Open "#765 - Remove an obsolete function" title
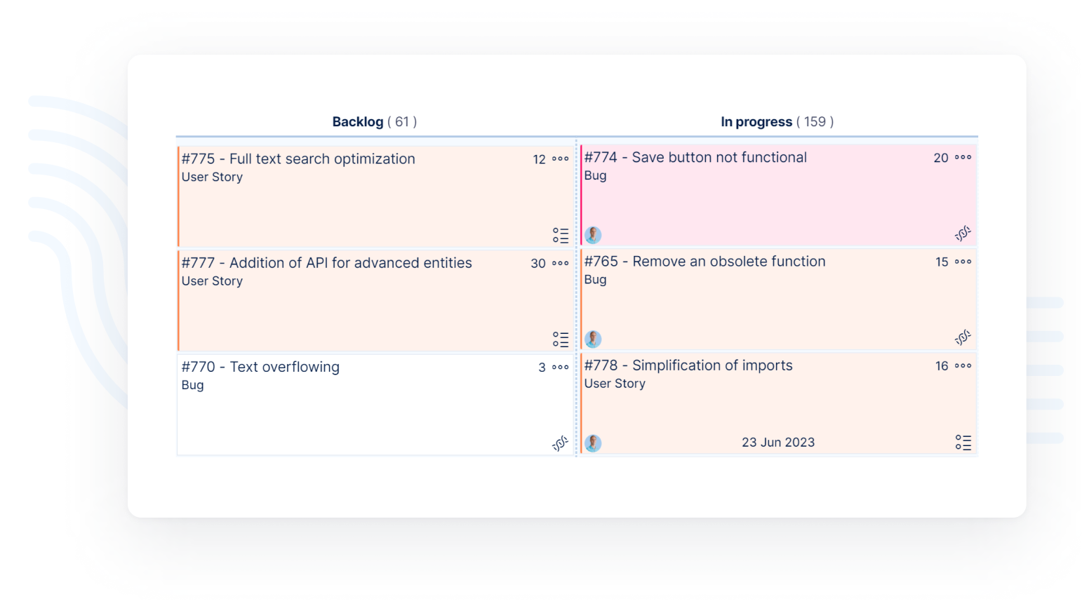This screenshot has width=1082, height=606. [704, 262]
